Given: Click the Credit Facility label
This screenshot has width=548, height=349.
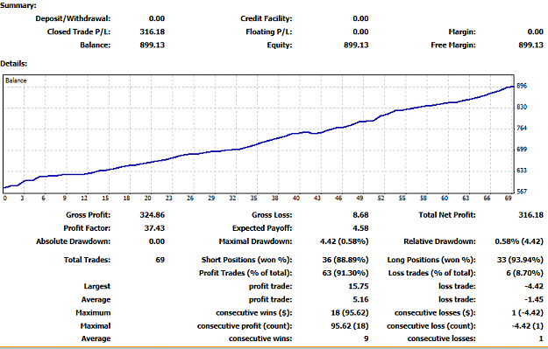Looking at the screenshot, I should pyautogui.click(x=266, y=18).
